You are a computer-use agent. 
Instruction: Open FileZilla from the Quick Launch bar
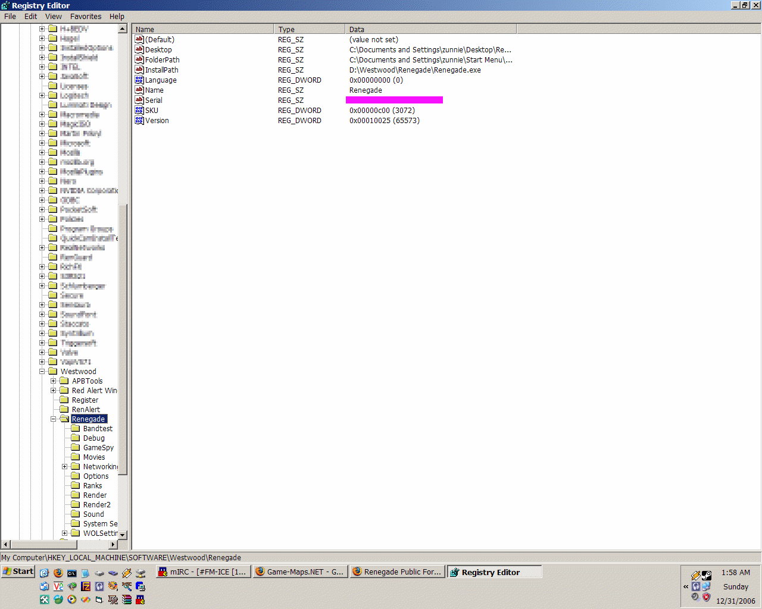tap(86, 586)
